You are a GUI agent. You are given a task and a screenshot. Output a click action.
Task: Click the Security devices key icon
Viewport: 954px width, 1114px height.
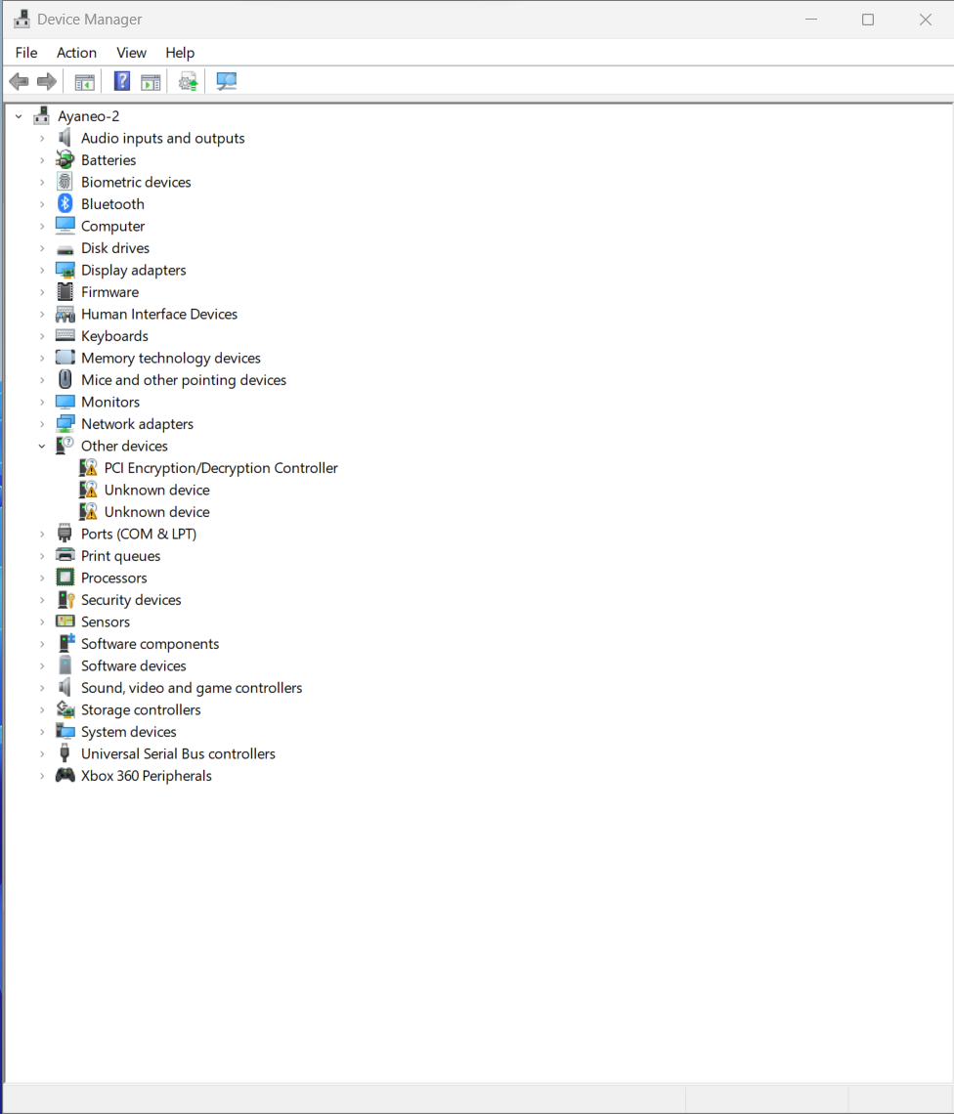(65, 600)
